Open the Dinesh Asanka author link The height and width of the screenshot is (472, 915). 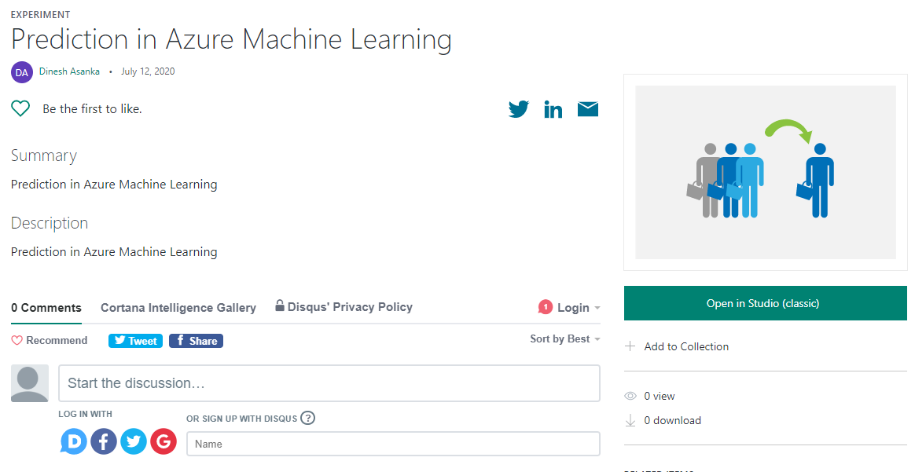coord(69,71)
